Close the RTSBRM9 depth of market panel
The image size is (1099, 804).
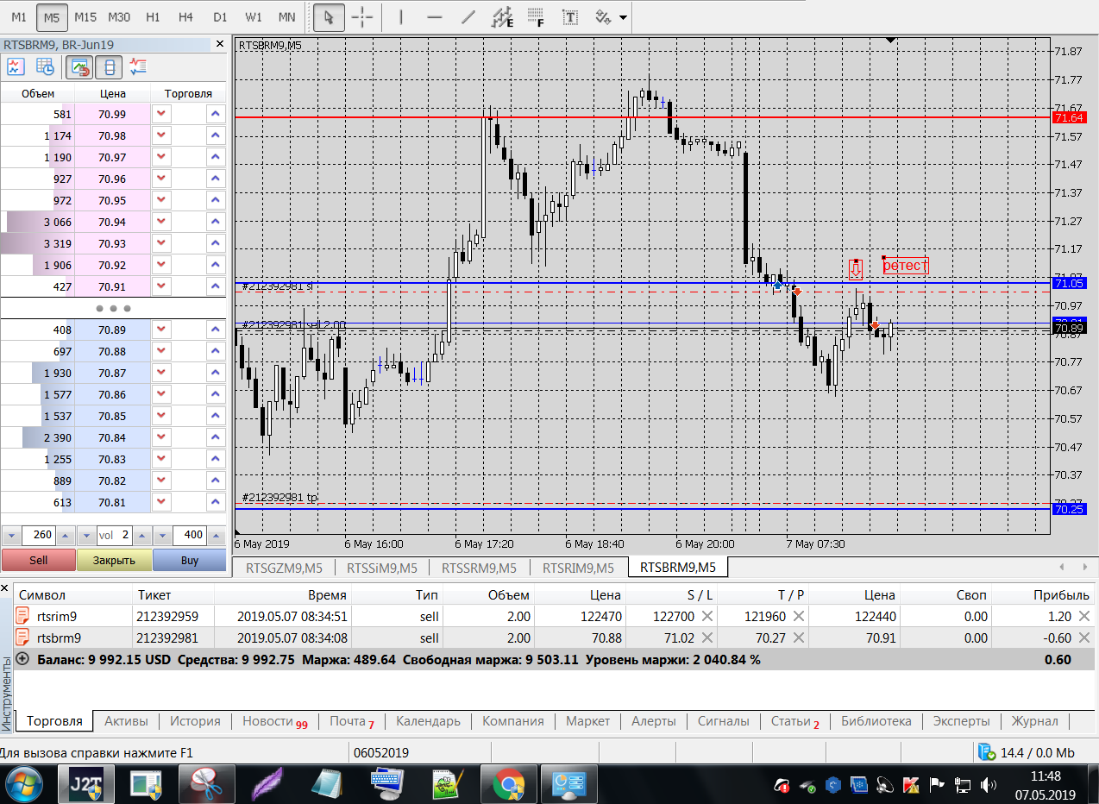click(x=219, y=44)
